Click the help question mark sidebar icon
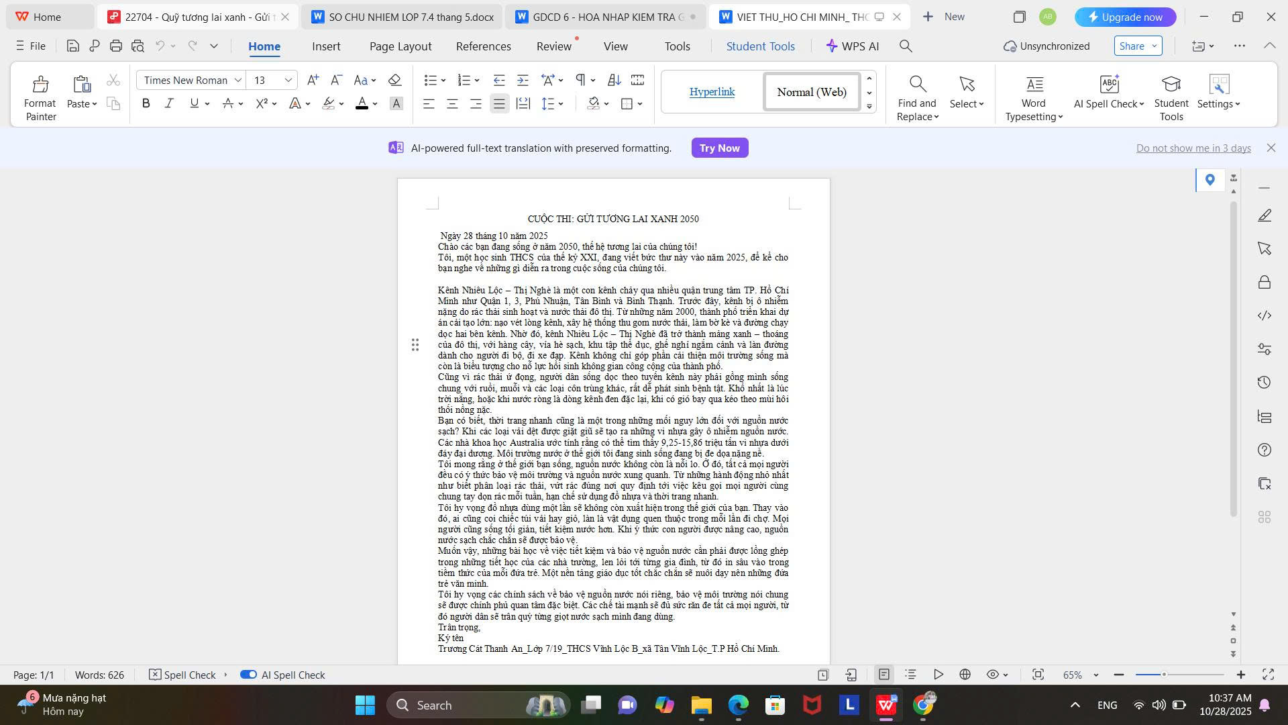The height and width of the screenshot is (725, 1288). (x=1265, y=450)
